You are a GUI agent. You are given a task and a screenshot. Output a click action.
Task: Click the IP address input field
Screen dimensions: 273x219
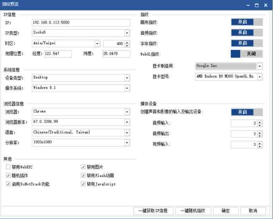(81, 23)
